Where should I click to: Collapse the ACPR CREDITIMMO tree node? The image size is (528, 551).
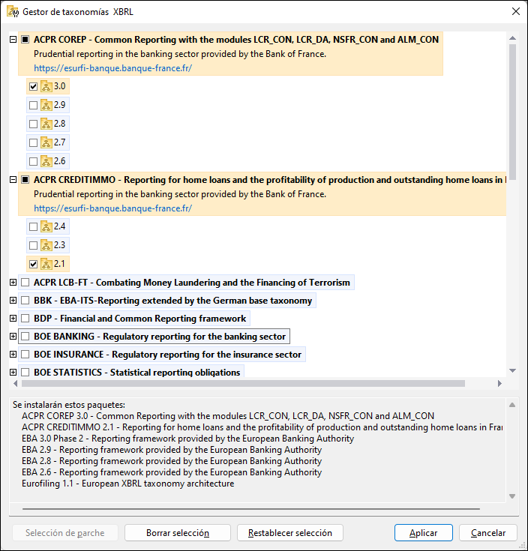pyautogui.click(x=13, y=180)
